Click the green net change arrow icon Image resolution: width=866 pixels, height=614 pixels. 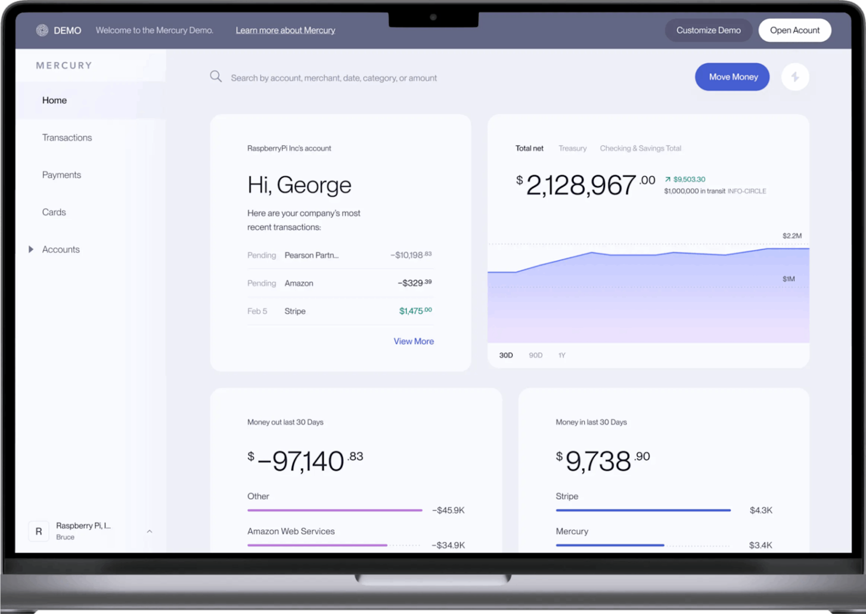668,179
